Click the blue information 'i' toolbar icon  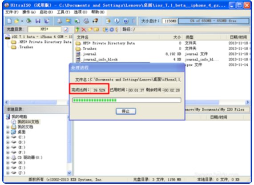(x=117, y=21)
